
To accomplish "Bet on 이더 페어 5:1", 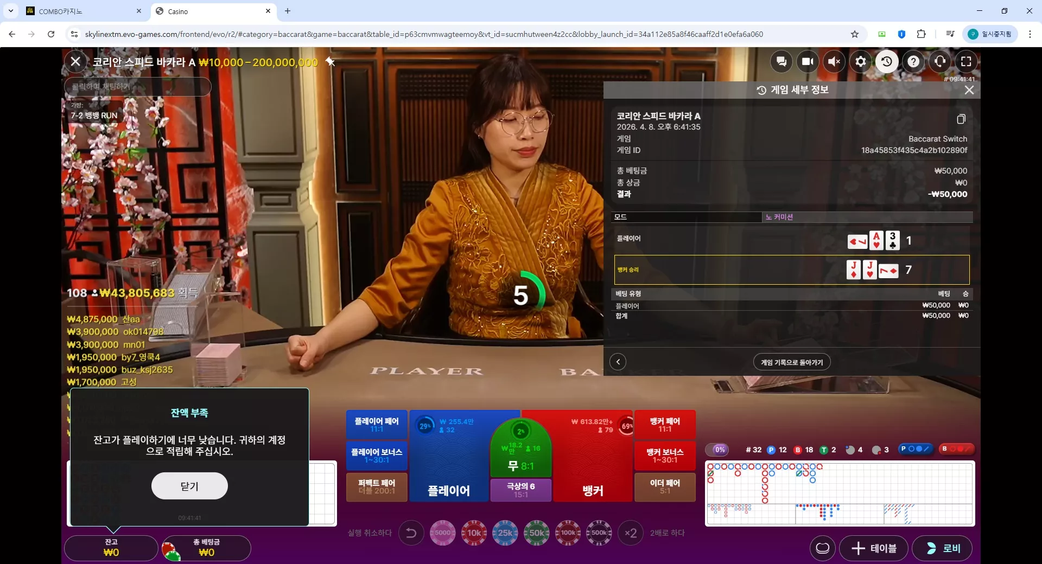I will coord(665,486).
